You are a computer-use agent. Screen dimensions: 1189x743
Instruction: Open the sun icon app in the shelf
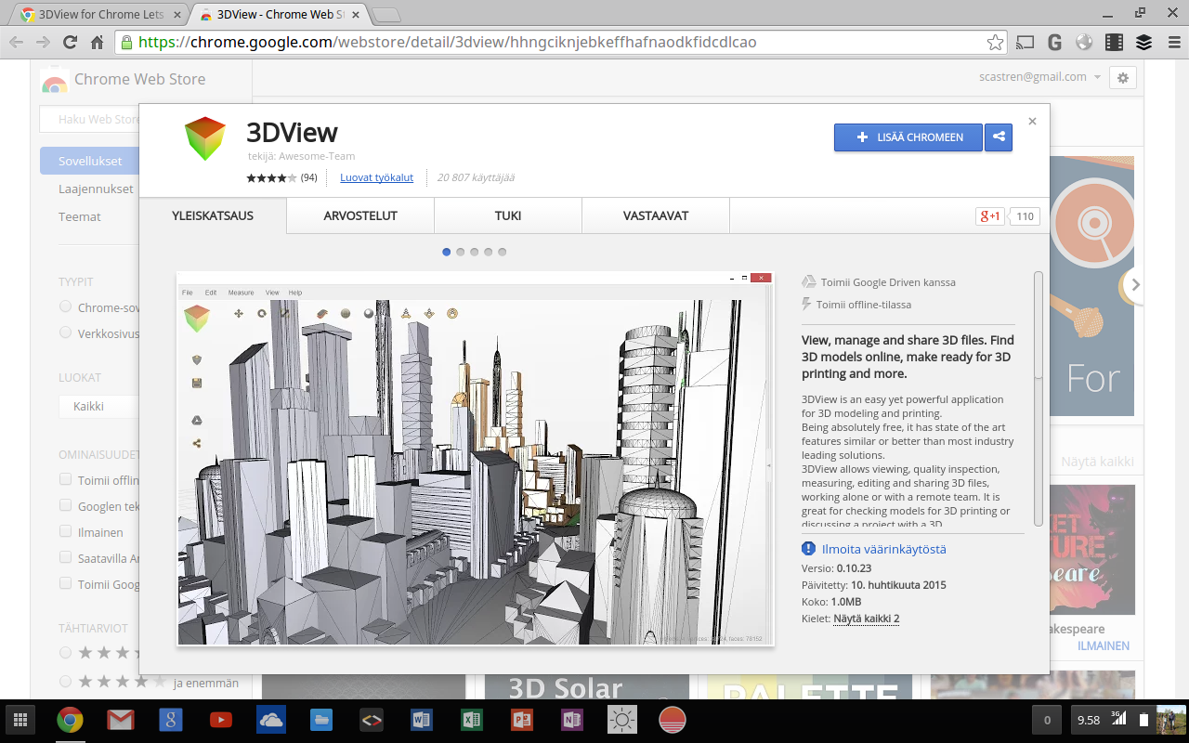(x=622, y=720)
